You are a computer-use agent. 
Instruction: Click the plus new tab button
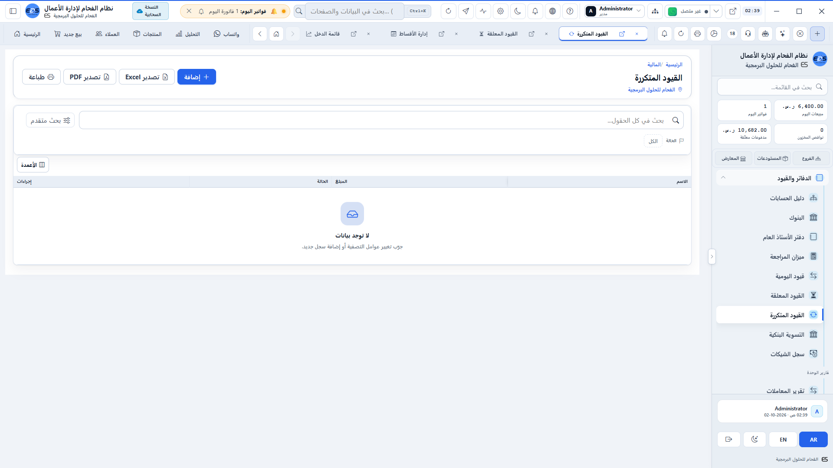click(x=817, y=34)
